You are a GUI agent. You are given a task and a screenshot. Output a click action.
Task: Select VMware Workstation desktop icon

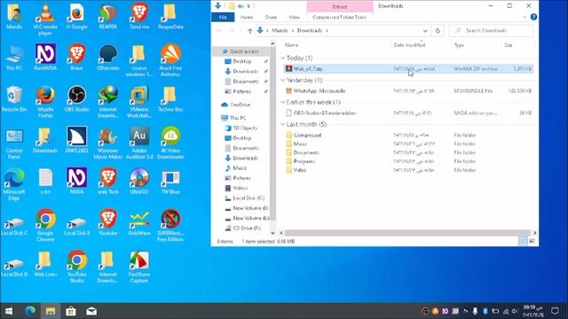(x=139, y=102)
